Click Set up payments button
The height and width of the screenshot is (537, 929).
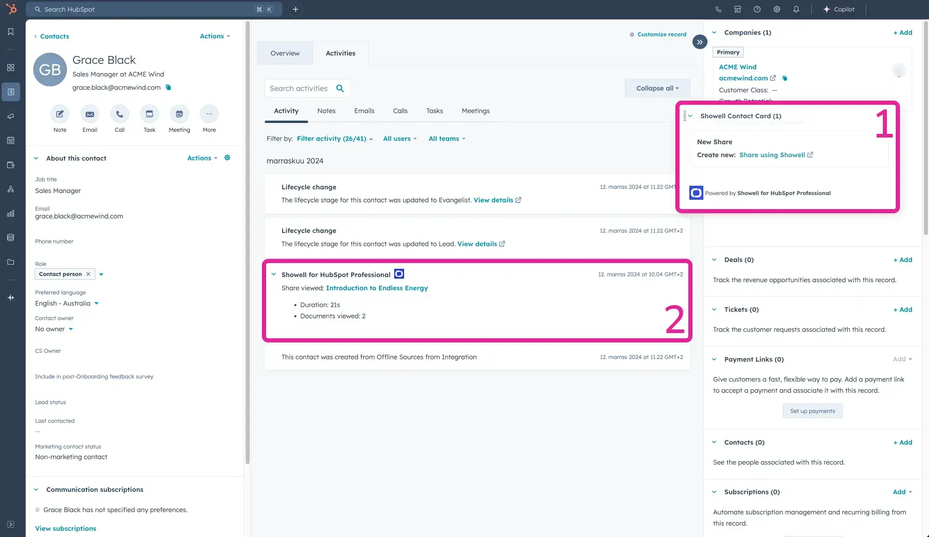pos(812,411)
